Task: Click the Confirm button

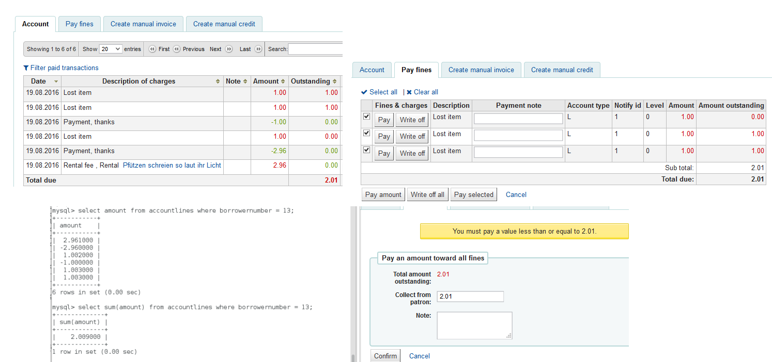Action: coord(385,356)
